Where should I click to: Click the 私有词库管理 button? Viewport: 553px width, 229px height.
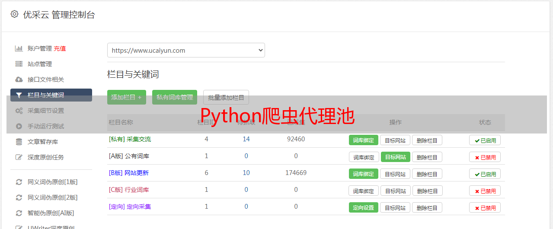[x=175, y=97]
